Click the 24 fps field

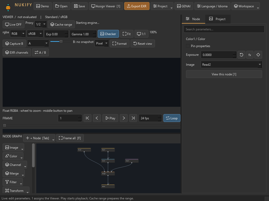150,118
